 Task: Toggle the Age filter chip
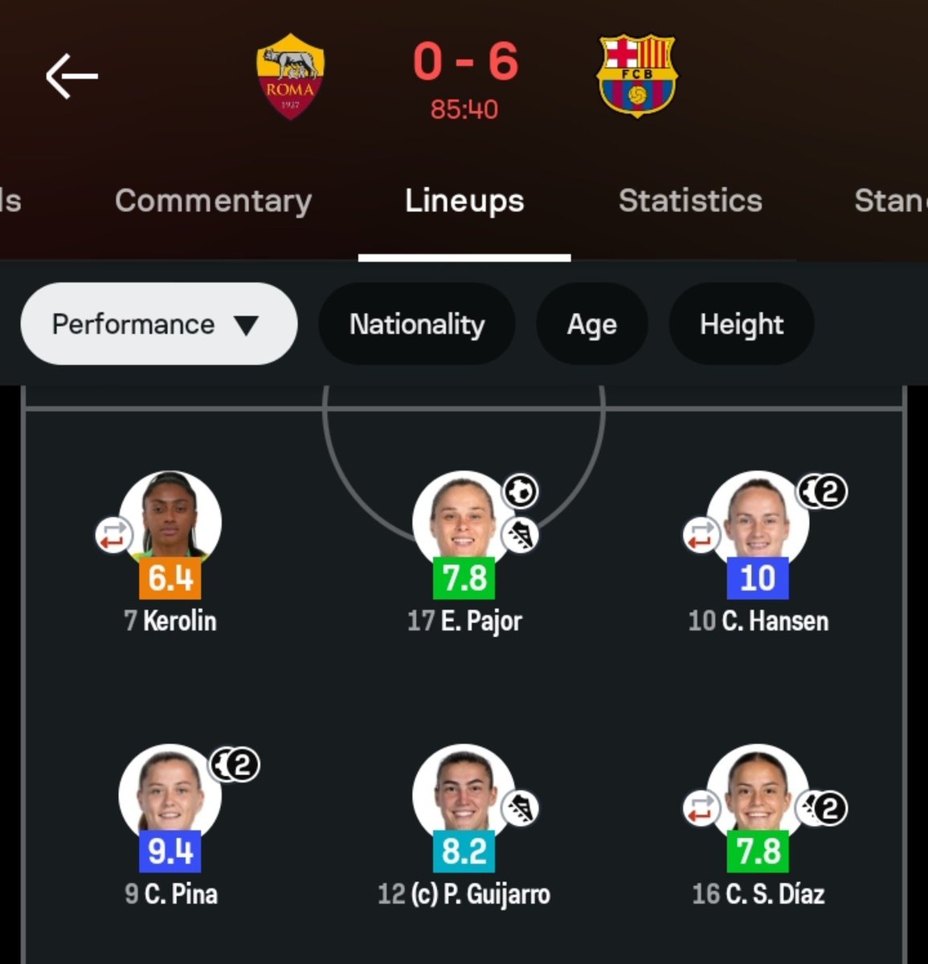pos(592,324)
